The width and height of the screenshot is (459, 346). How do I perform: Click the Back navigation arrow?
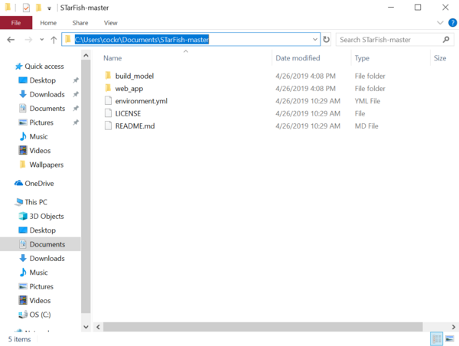pyautogui.click(x=11, y=40)
